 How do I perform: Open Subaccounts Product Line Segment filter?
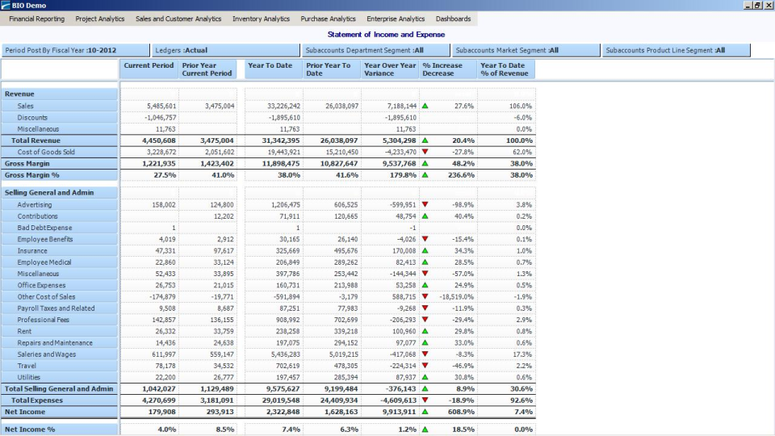(x=676, y=50)
